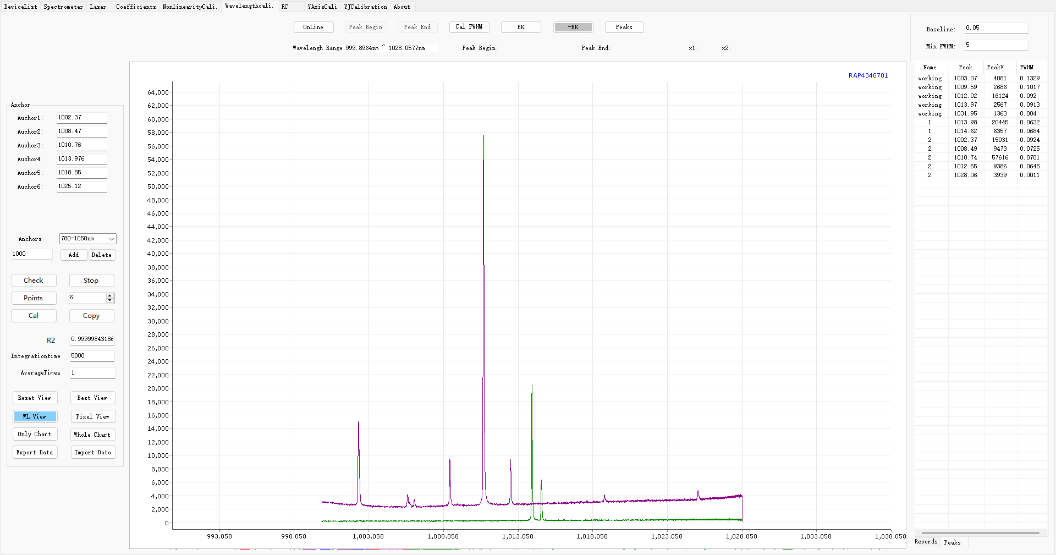Click the Add anchor button
Viewport: 1056px width, 555px height.
coord(74,255)
